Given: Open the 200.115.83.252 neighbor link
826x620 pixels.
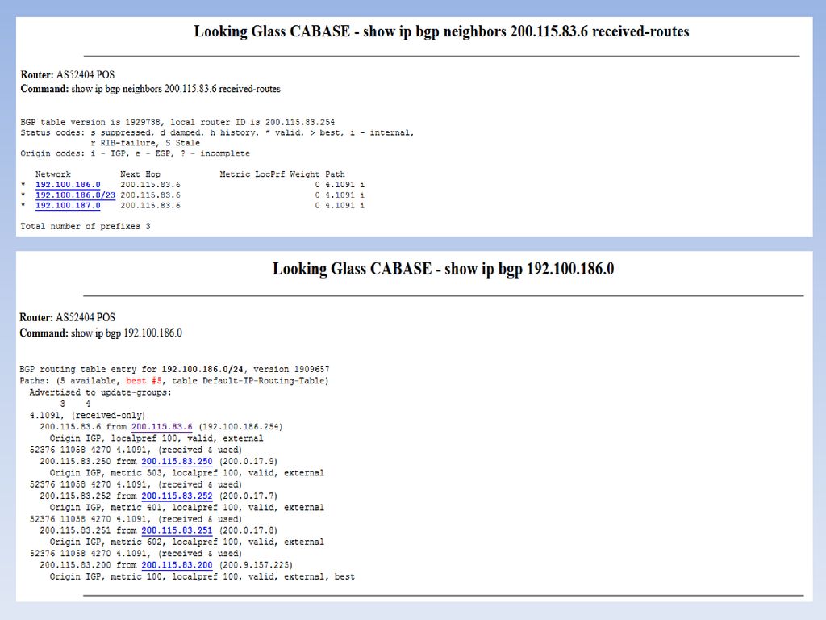Looking at the screenshot, I should click(177, 496).
